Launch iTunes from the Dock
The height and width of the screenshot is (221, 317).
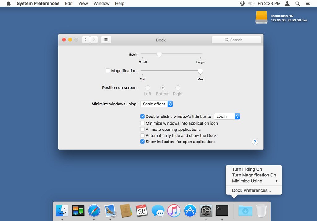(x=174, y=211)
